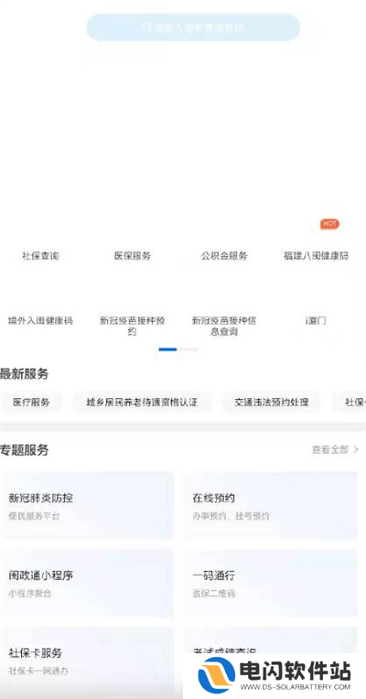This screenshot has width=366, height=699.
Task: Click the search field at the top
Action: 192,27
